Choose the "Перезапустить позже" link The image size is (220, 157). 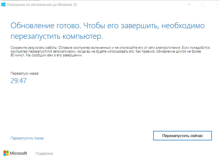click(x=27, y=138)
